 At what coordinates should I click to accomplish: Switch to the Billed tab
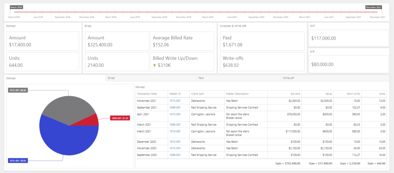point(111,78)
